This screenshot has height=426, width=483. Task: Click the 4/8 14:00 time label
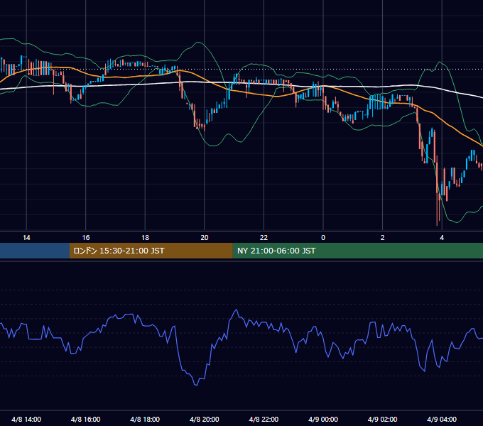[26, 419]
